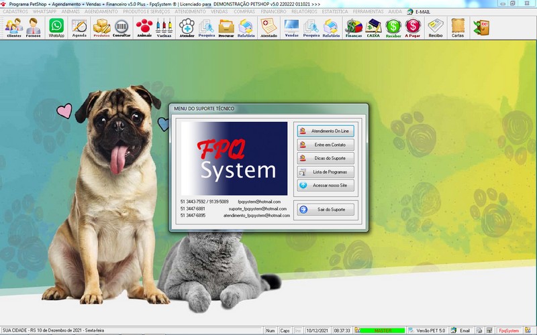This screenshot has width=537, height=335.
Task: Click Relatório icon next to Procurar
Action: [x=246, y=27]
